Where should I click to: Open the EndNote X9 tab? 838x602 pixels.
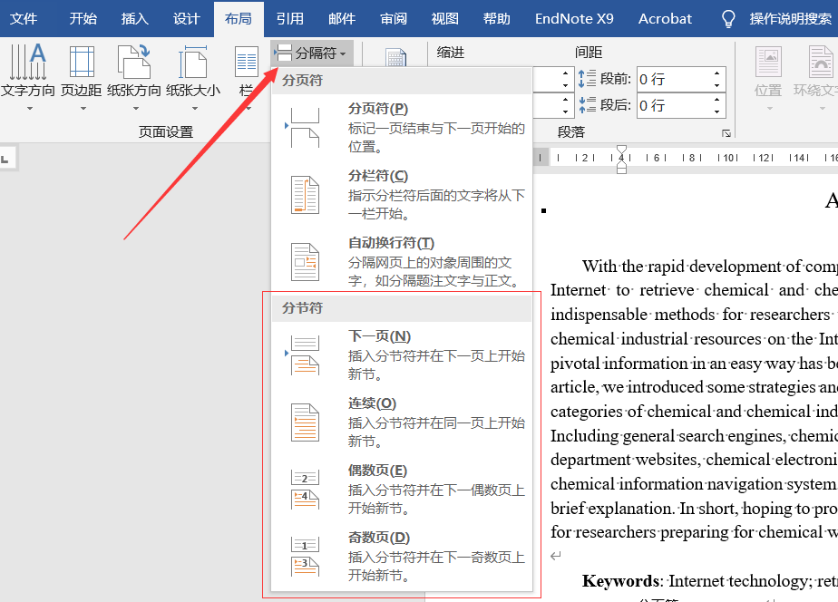(x=574, y=19)
